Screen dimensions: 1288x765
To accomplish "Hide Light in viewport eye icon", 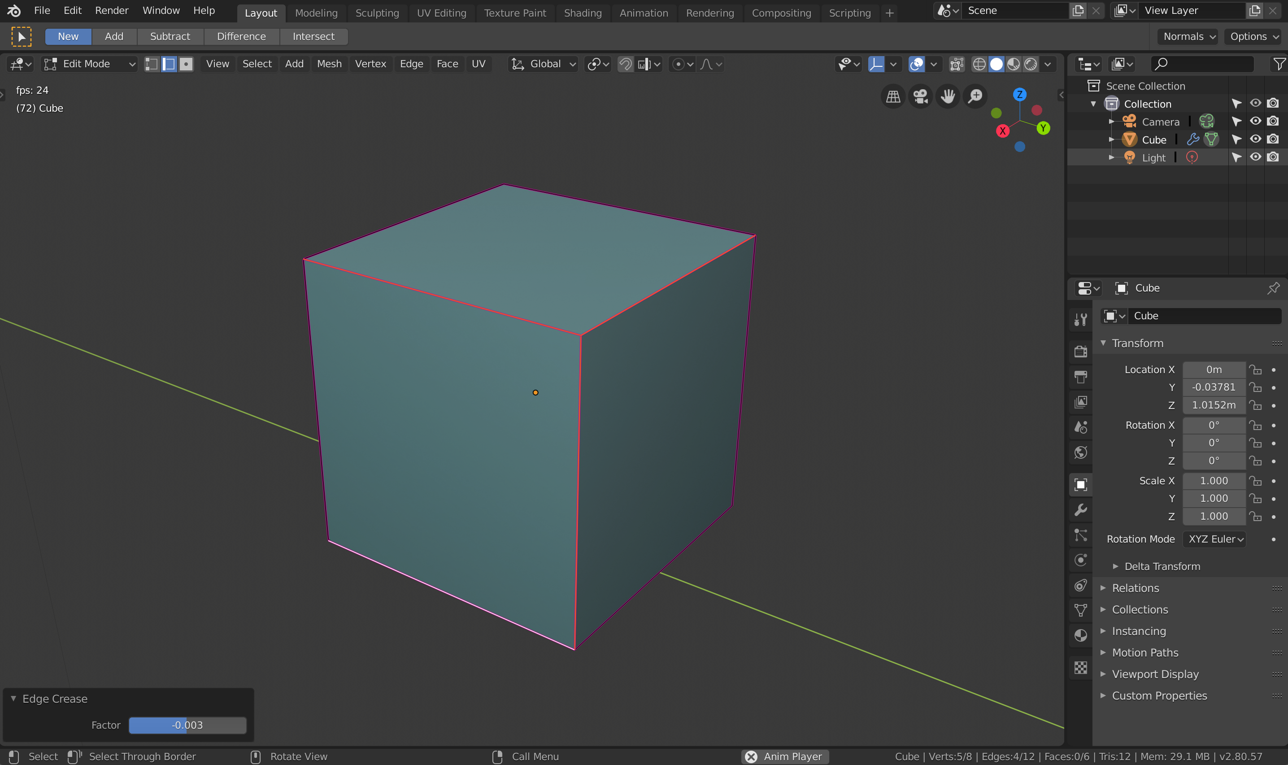I will 1256,156.
